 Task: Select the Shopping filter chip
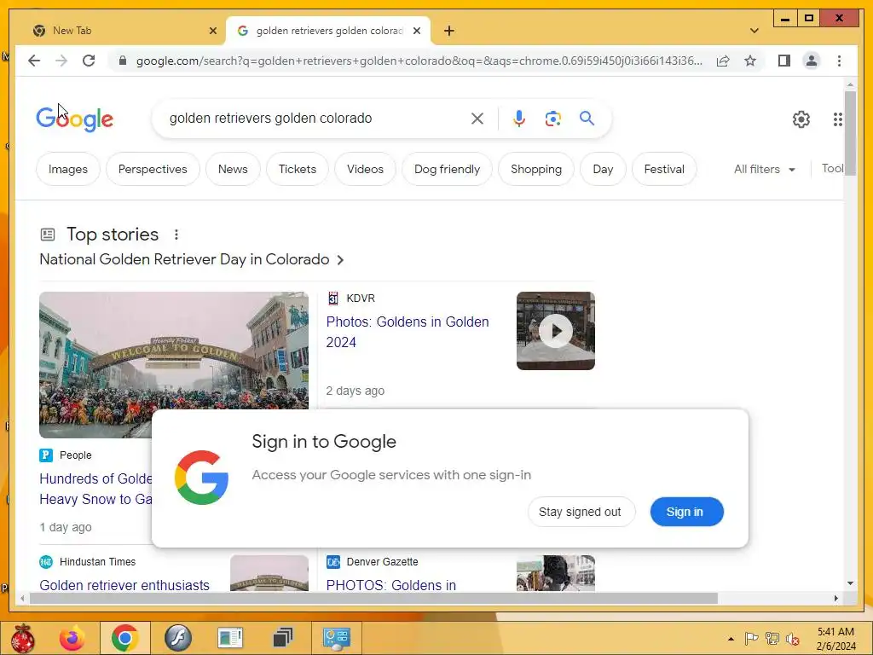point(536,170)
